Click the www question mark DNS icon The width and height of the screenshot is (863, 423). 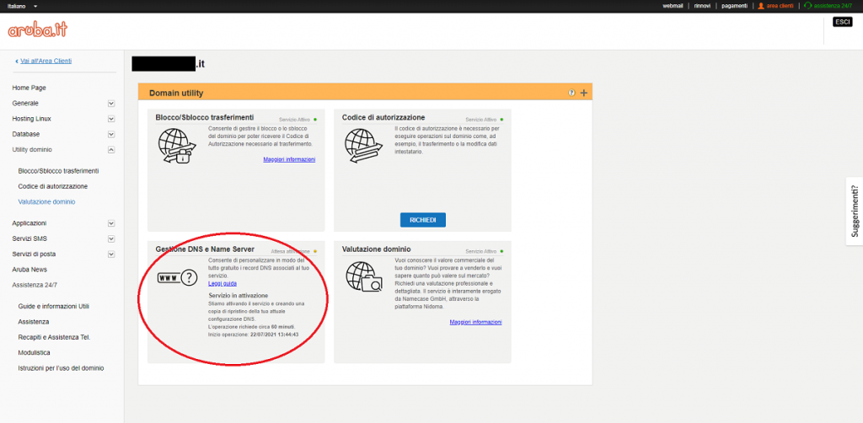pos(177,278)
